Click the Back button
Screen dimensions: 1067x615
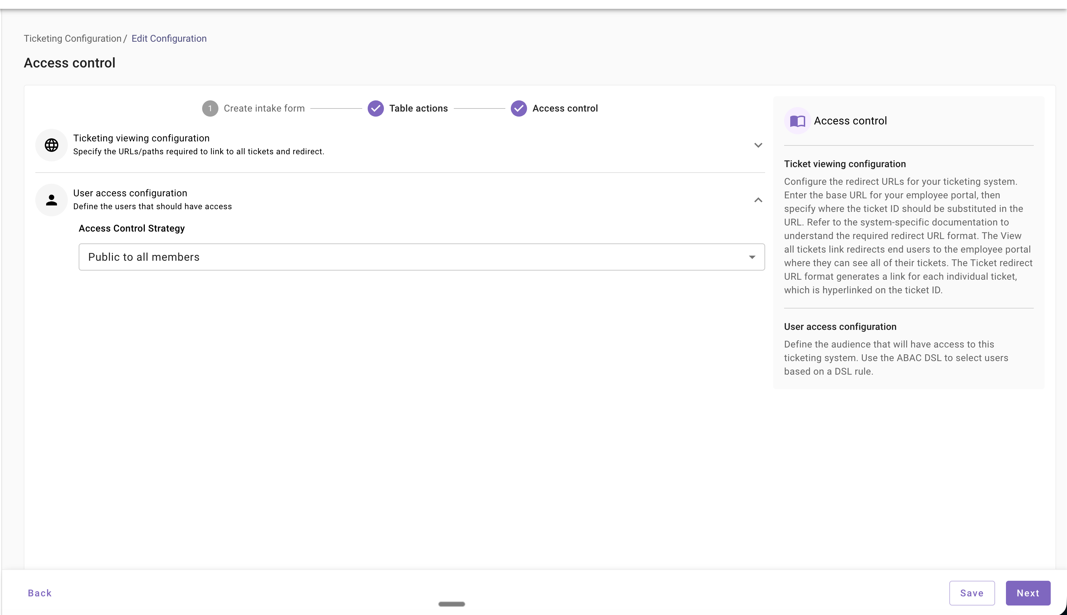pos(40,593)
